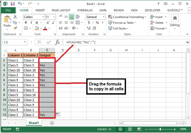
Task: Apply the Fill Color bucket
Action: [37, 28]
